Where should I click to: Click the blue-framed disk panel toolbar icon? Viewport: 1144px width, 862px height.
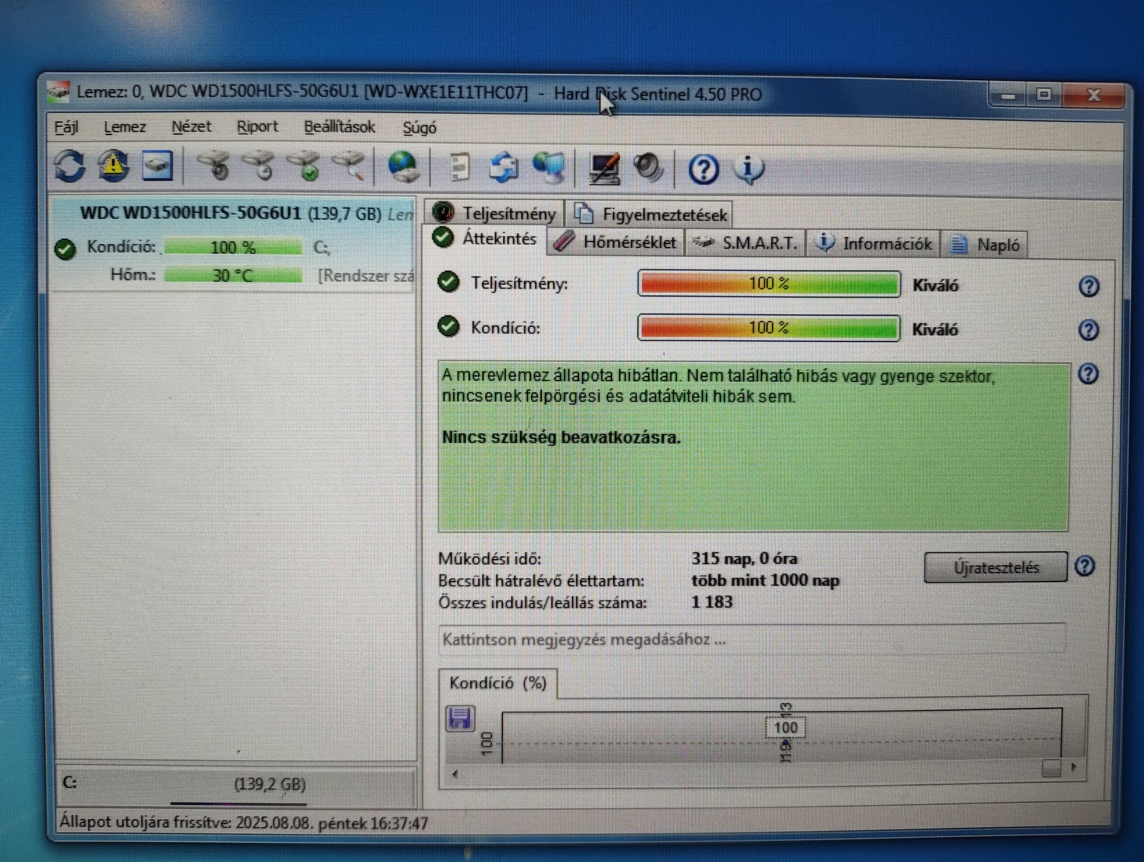[157, 166]
